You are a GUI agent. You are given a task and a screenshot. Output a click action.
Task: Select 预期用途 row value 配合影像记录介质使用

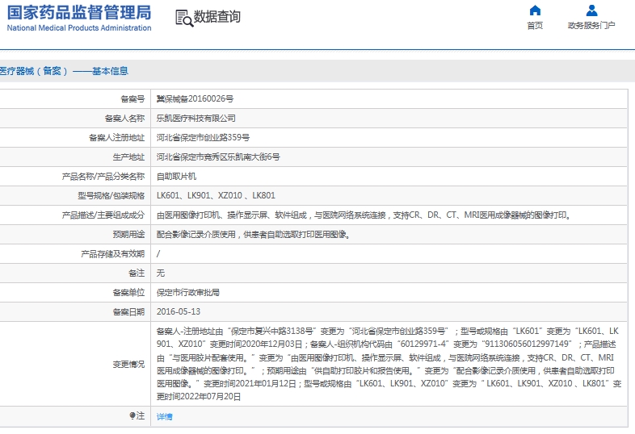click(x=253, y=234)
